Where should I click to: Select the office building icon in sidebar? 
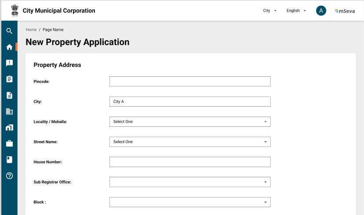pyautogui.click(x=9, y=111)
